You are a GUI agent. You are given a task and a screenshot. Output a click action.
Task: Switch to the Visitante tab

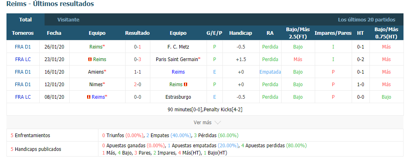point(68,20)
